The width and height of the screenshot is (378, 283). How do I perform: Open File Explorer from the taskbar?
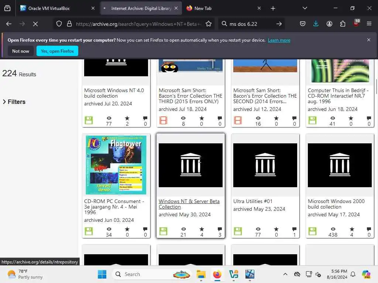(x=201, y=274)
